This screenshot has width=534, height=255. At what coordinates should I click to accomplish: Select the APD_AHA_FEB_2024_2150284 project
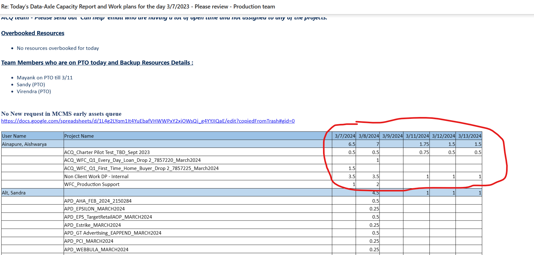point(98,201)
